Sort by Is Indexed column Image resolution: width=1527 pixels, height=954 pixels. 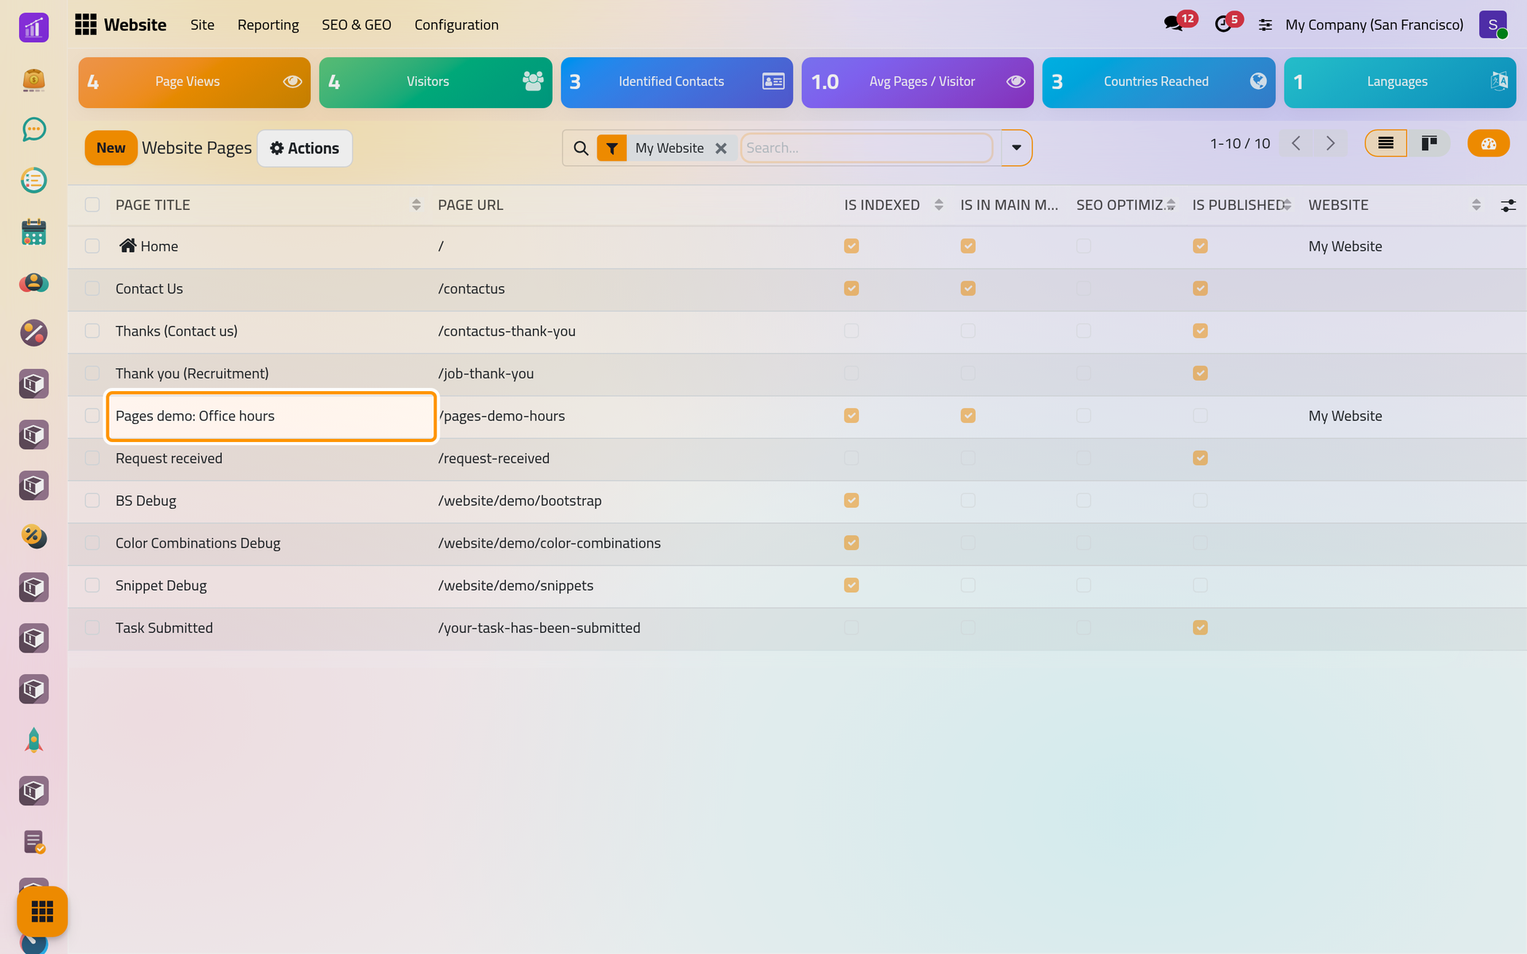pyautogui.click(x=893, y=205)
